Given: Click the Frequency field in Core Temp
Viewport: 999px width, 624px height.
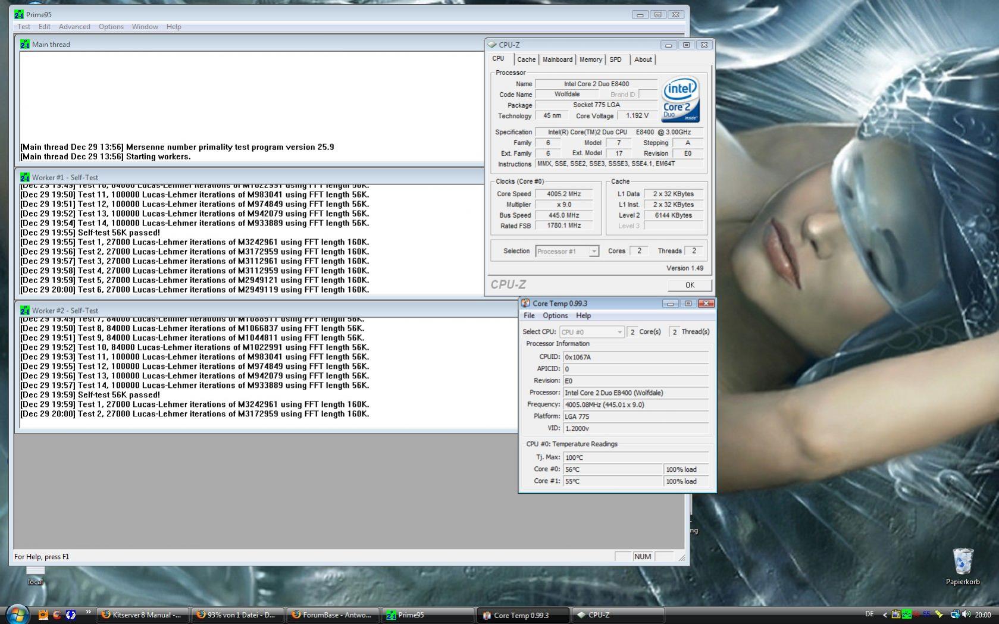Looking at the screenshot, I should click(x=636, y=405).
